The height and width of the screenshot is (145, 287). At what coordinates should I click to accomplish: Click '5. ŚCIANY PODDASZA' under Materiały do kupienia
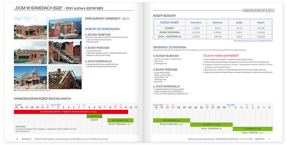[165, 70]
